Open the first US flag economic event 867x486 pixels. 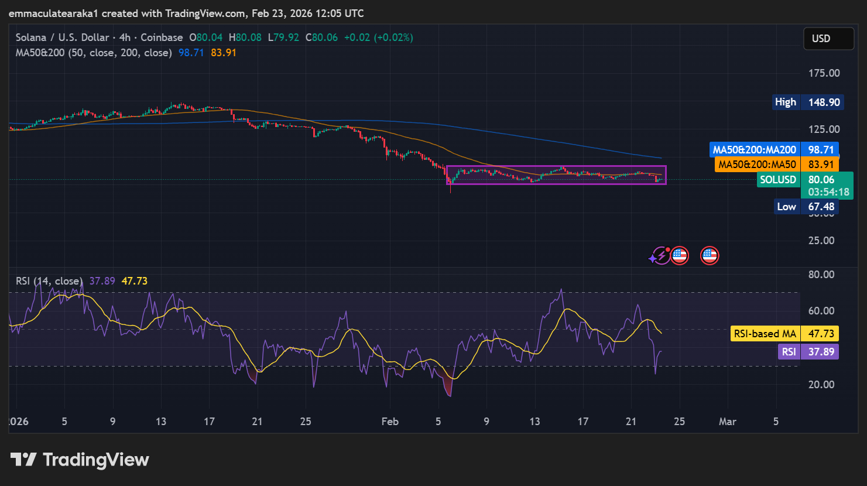(679, 255)
